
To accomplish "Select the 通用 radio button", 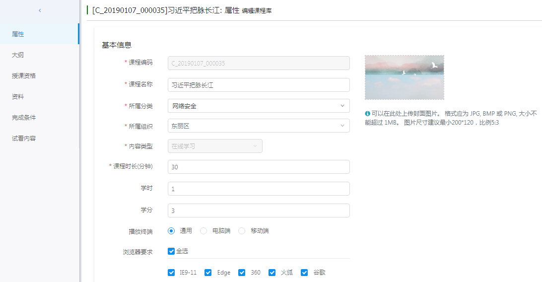I will coord(171,231).
